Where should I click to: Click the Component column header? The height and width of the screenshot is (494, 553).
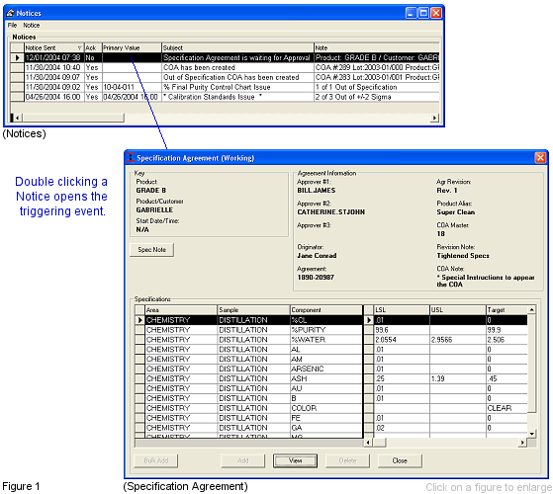pos(326,310)
